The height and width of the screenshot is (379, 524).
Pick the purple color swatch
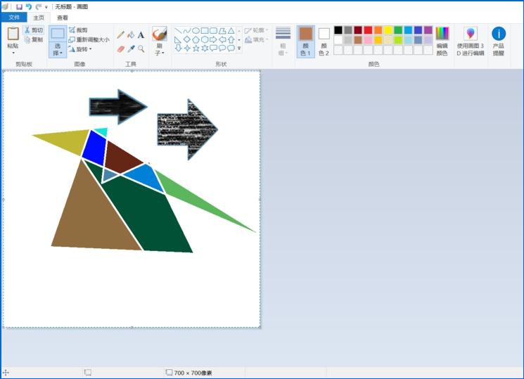pos(428,30)
